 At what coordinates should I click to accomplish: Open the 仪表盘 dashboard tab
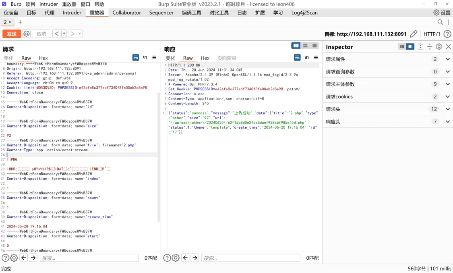pos(11,13)
